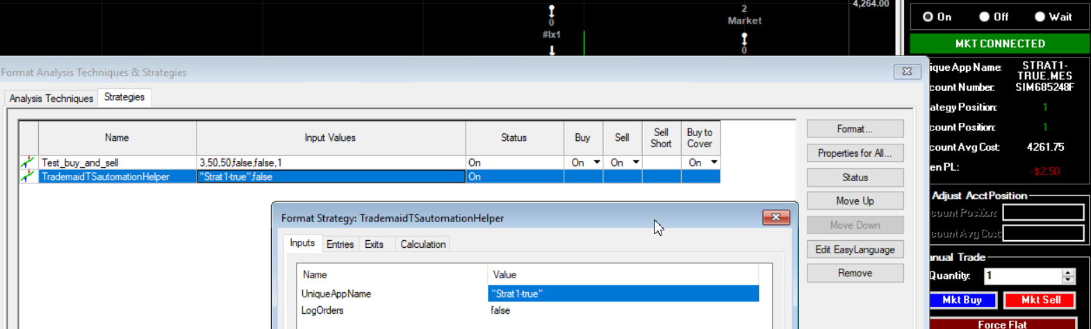Increase Quantity with the stepper up arrow

coord(1069,272)
